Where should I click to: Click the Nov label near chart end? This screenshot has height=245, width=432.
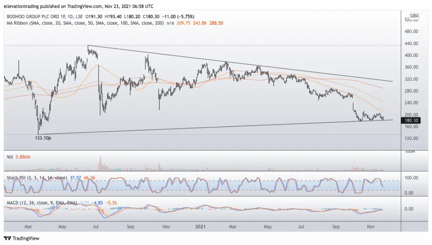[x=371, y=226]
